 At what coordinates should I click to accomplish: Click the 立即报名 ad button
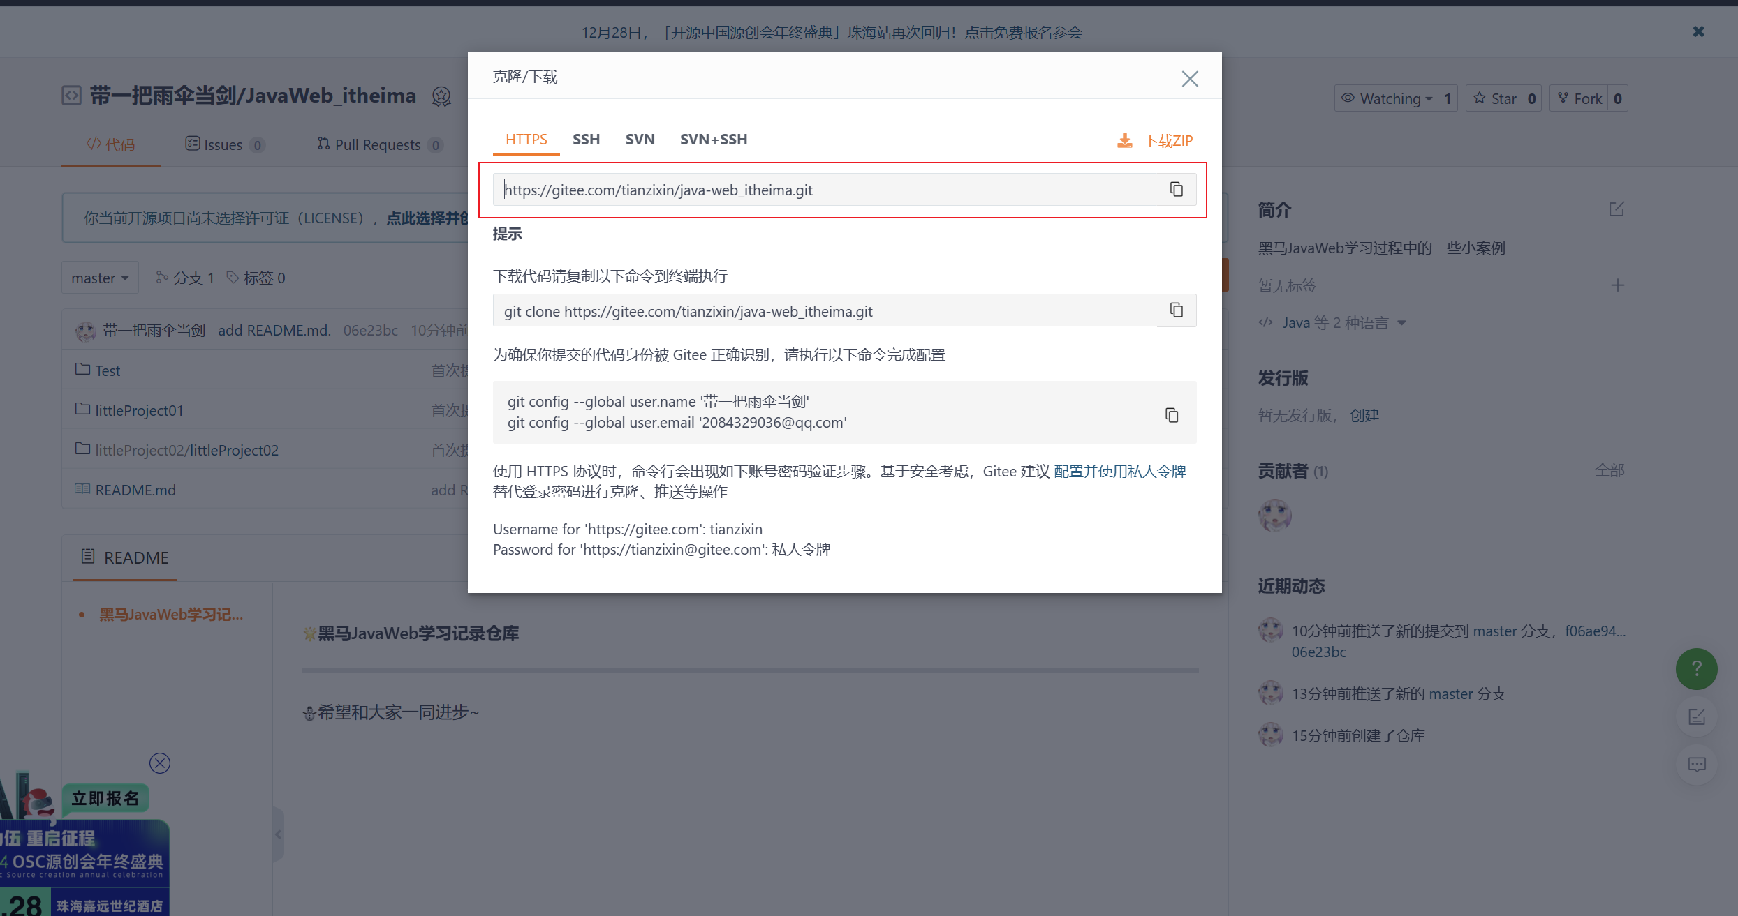(105, 798)
